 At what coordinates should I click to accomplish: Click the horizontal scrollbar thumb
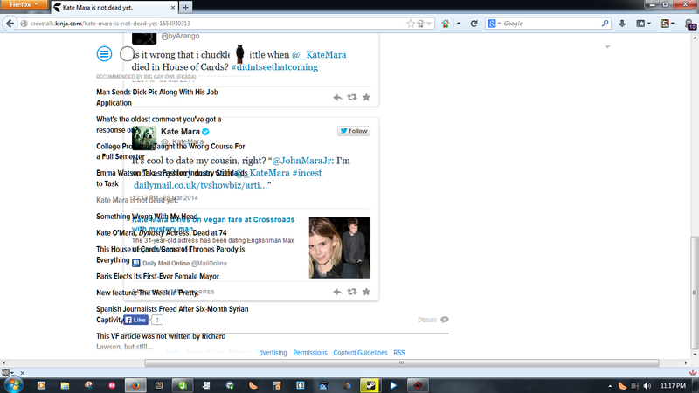click(x=402, y=363)
